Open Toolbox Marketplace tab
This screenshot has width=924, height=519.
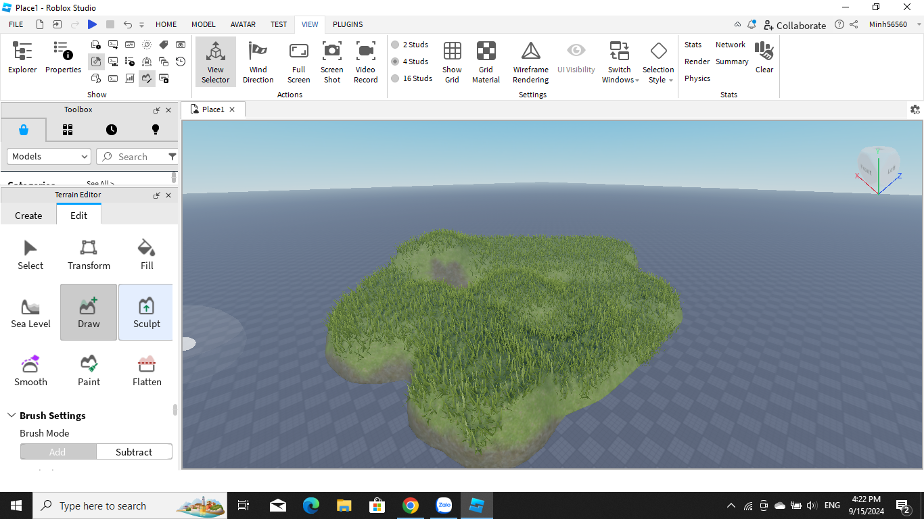pyautogui.click(x=24, y=130)
